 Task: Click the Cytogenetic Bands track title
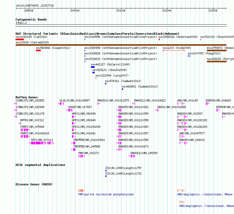pyautogui.click(x=31, y=19)
